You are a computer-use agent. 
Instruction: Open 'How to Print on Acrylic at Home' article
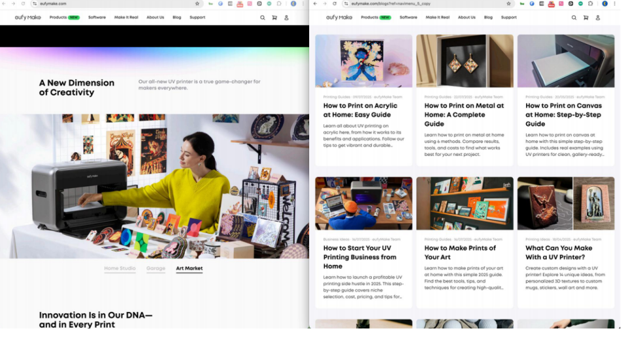click(360, 110)
